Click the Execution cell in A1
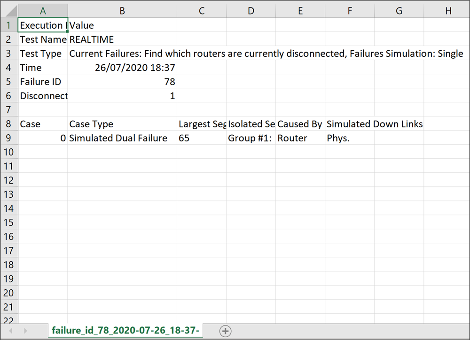The image size is (470, 340). coord(43,25)
